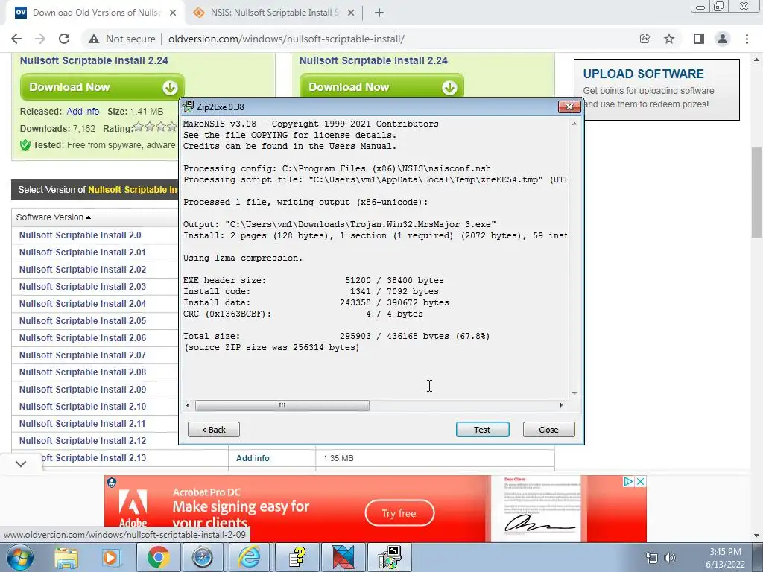Click the Try free button in Adobe ad
This screenshot has width=763, height=572.
(399, 513)
